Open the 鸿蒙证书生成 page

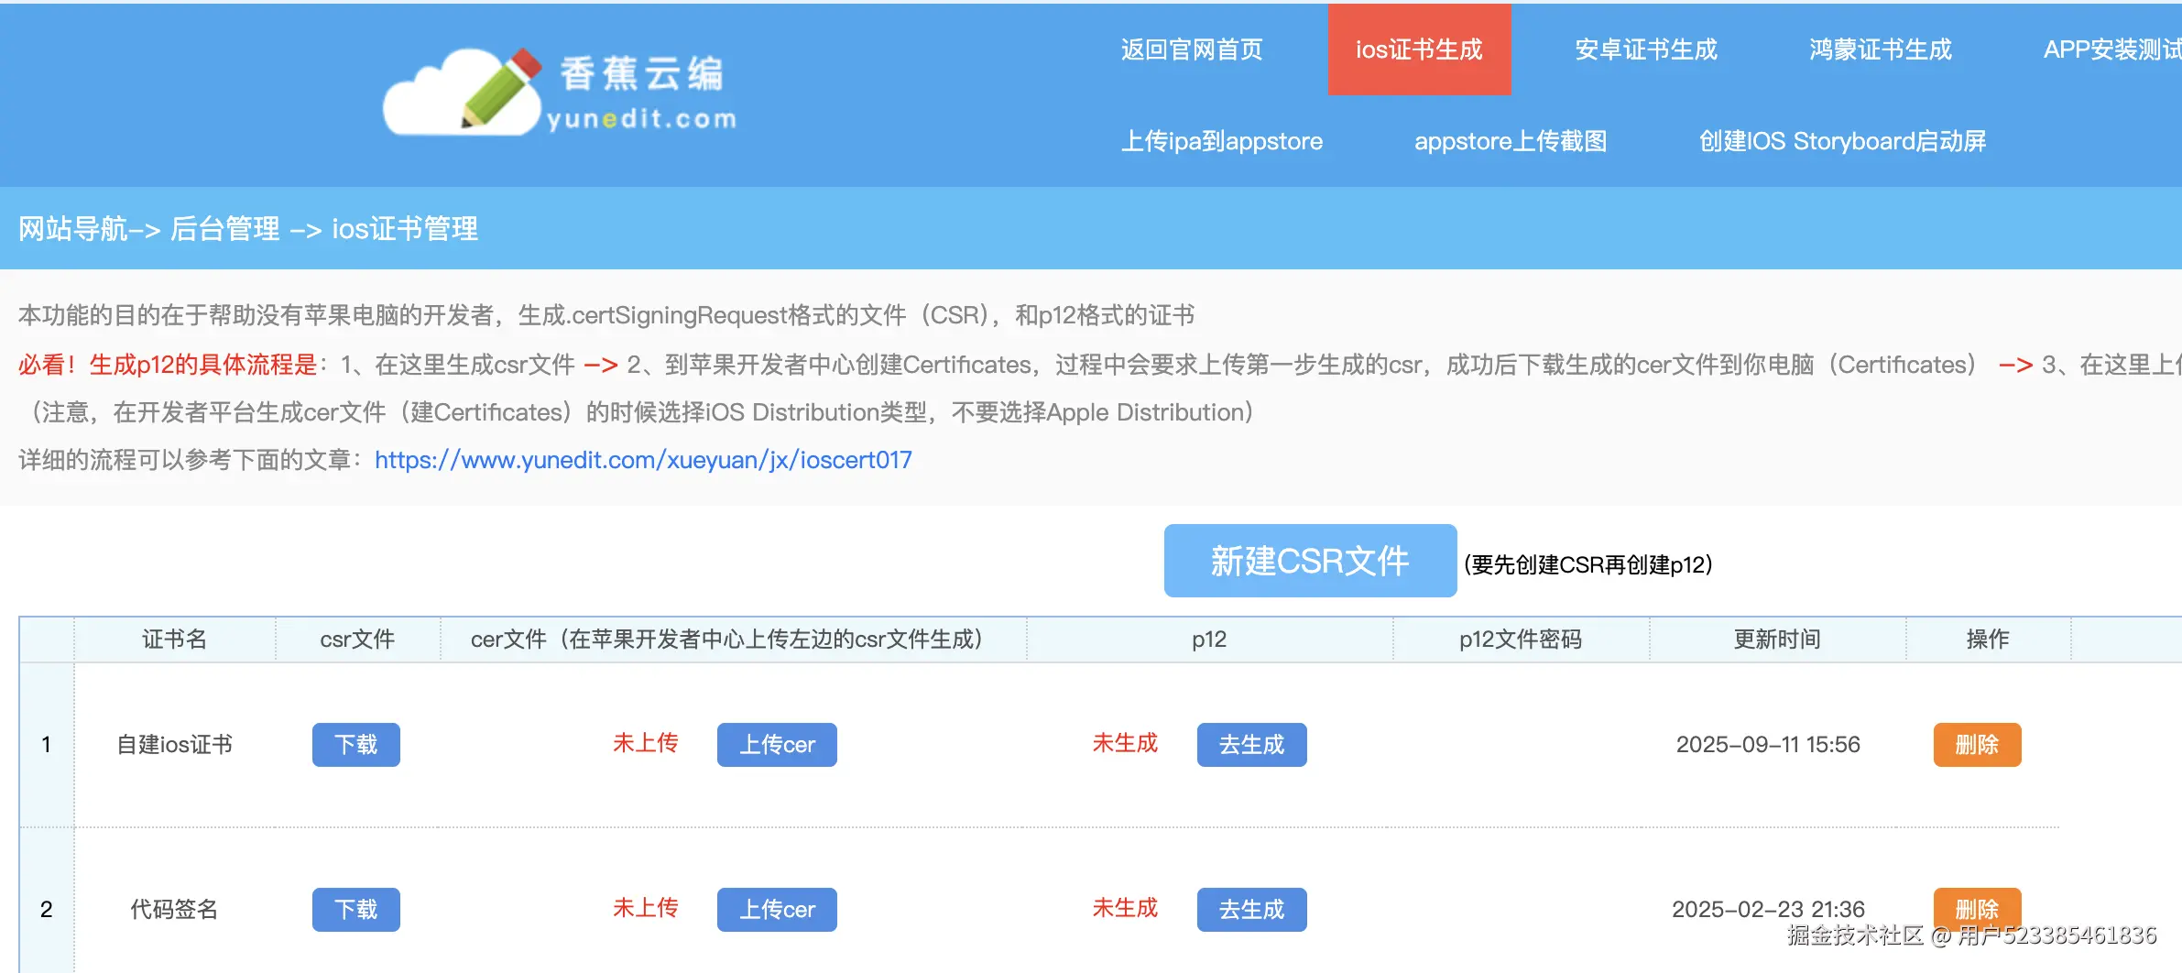[1880, 50]
